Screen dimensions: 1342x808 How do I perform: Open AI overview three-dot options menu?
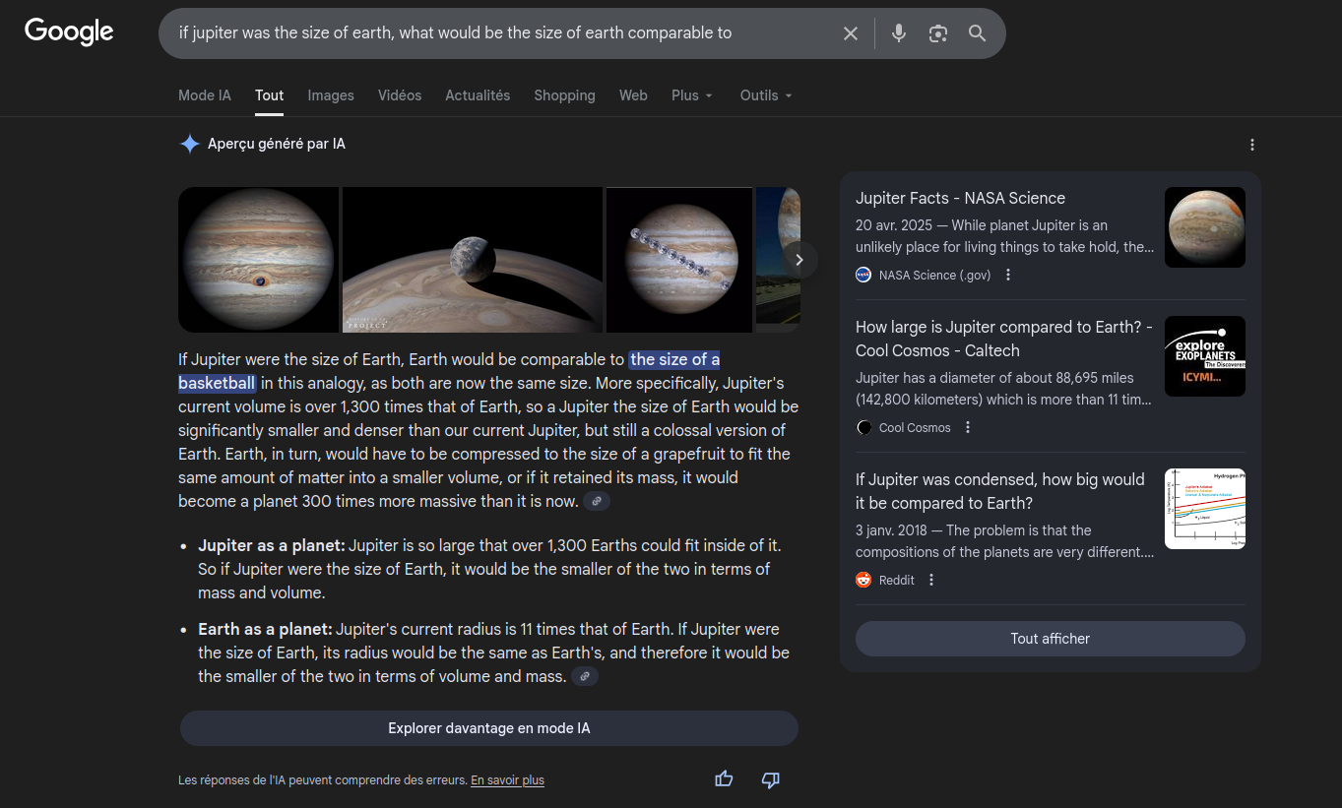(x=1252, y=145)
